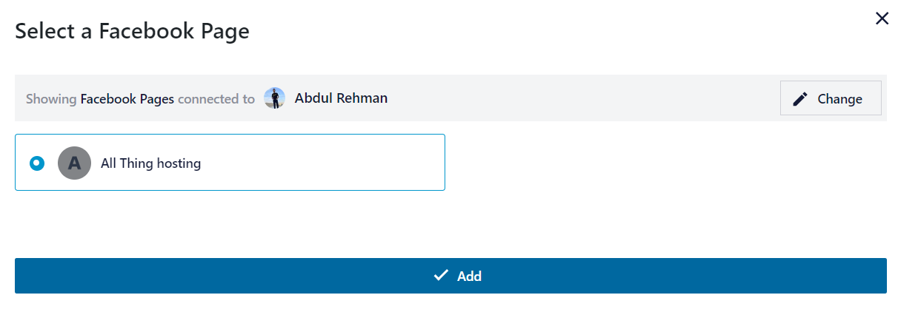Close the Select a Facebook Page dialog
The image size is (898, 312).
coord(882,18)
